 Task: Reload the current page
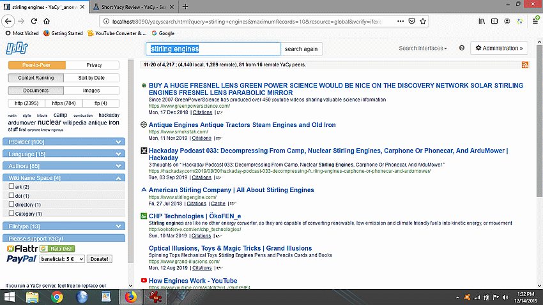[x=34, y=21]
